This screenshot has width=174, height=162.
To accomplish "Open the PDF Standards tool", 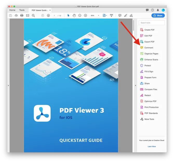I will click(x=149, y=113).
